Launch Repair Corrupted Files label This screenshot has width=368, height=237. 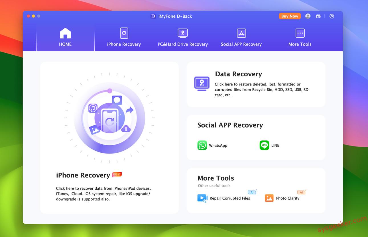click(230, 198)
